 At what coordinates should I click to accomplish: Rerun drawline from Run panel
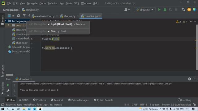(x=8, y=85)
